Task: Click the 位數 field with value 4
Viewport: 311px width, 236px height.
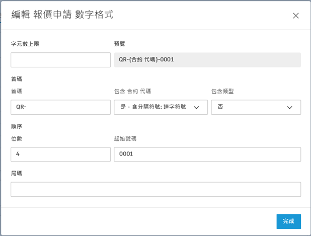Action: coord(61,154)
